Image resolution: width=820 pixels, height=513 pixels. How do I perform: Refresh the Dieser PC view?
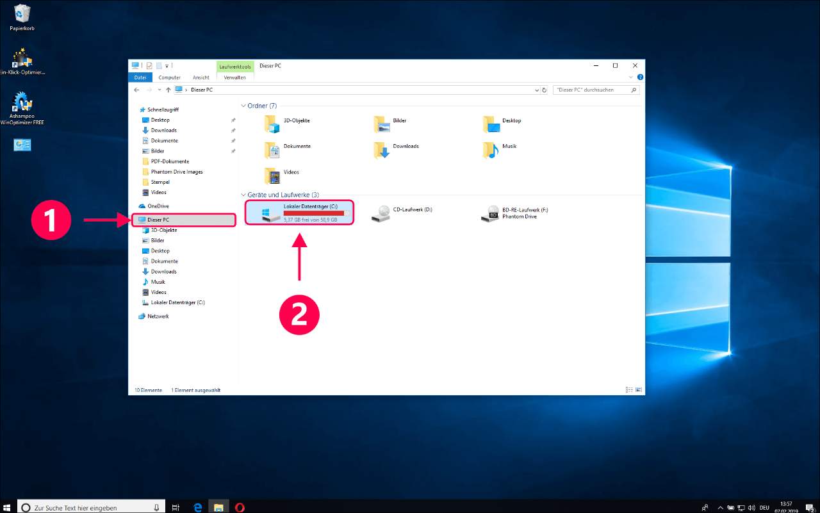(x=545, y=90)
